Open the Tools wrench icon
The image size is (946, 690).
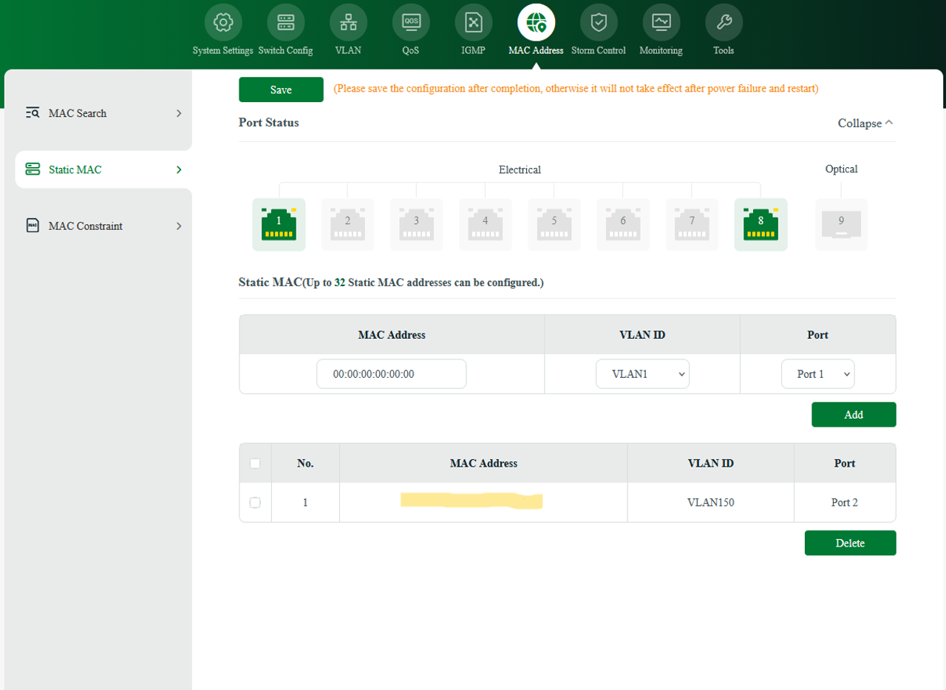724,23
